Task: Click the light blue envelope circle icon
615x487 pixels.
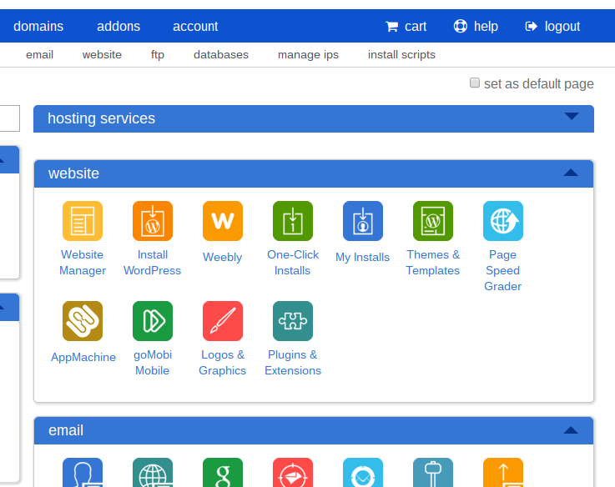Action: (x=363, y=472)
